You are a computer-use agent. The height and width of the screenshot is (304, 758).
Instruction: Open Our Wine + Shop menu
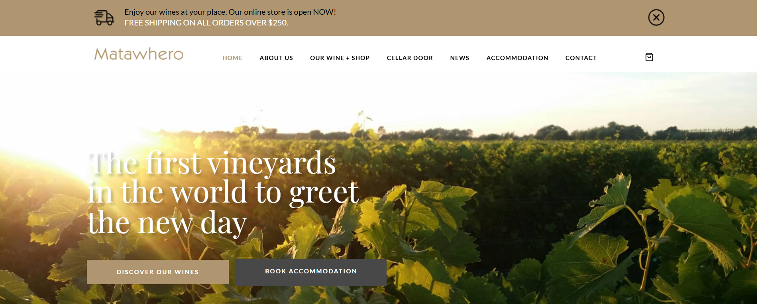click(340, 58)
